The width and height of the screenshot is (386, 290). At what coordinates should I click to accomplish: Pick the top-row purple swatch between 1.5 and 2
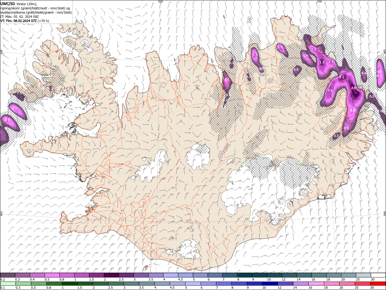tap(96, 275)
